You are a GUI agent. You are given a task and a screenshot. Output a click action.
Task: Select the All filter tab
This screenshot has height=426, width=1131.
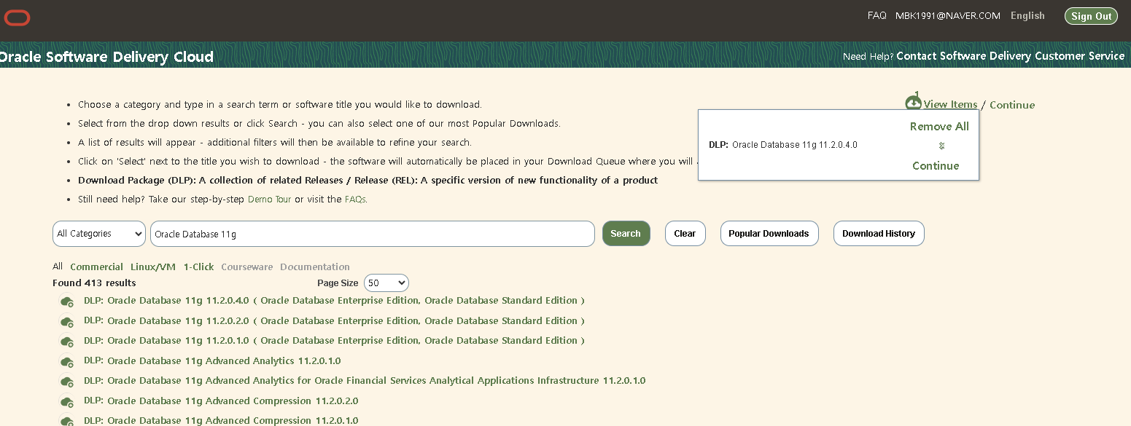(58, 267)
